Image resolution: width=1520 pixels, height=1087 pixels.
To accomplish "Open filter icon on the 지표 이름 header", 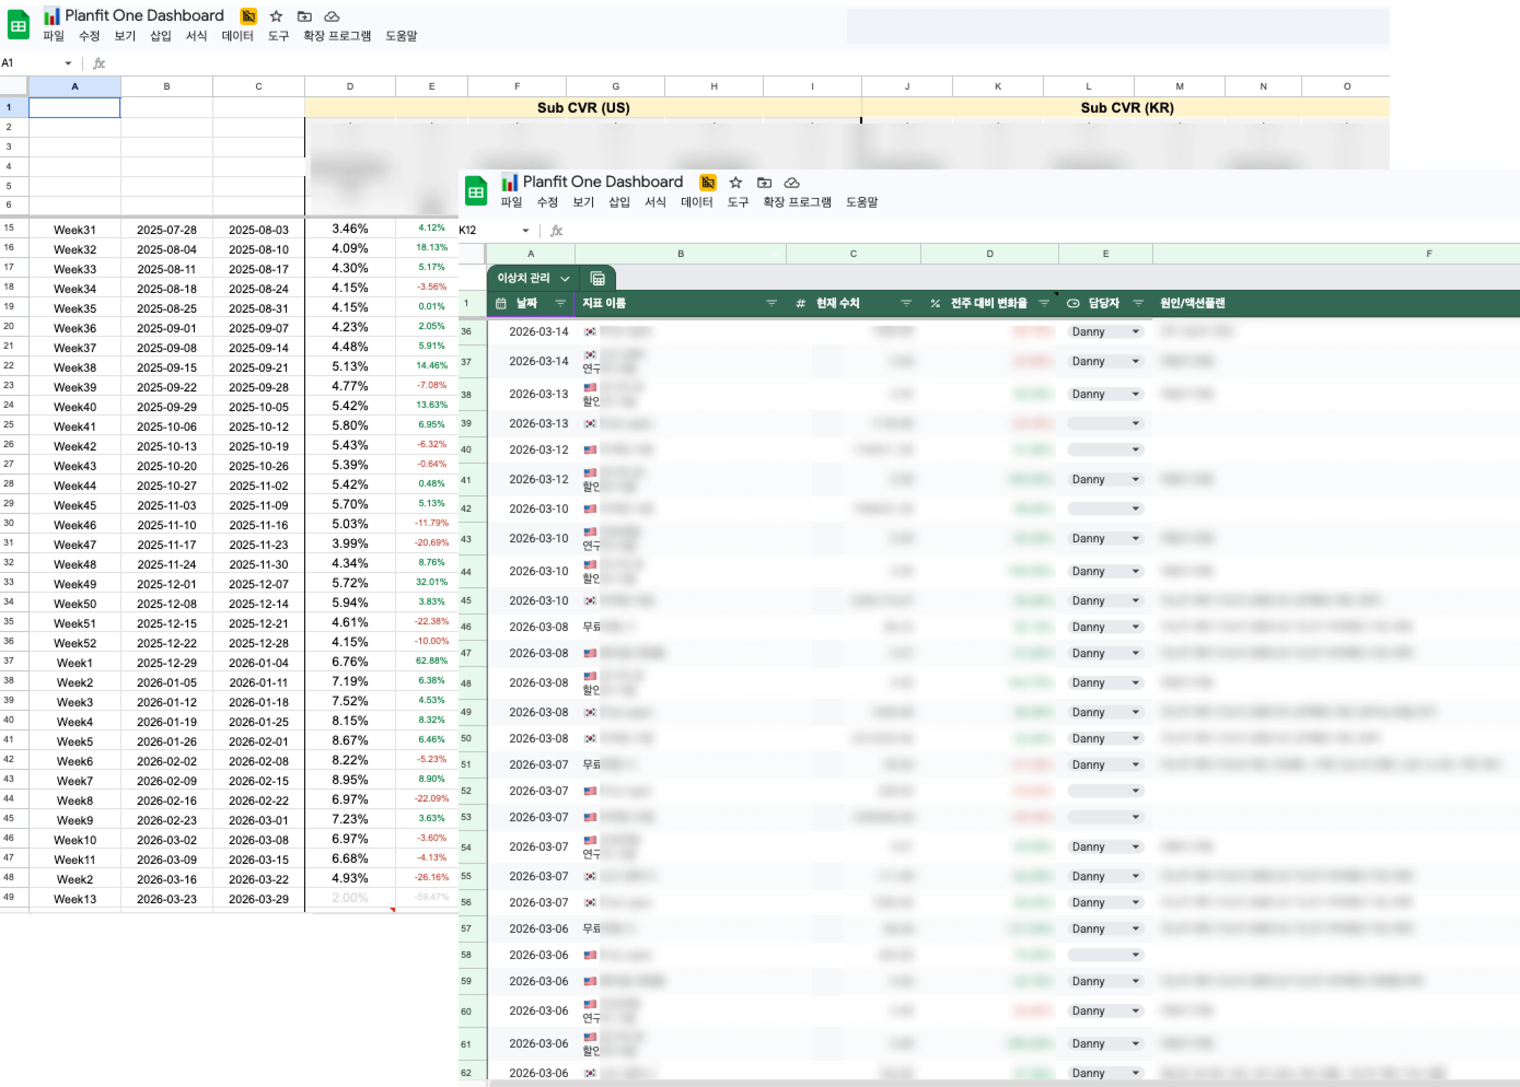I will point(771,303).
